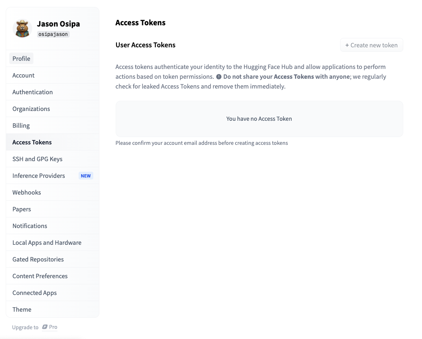Open Authentication settings
The image size is (422, 339).
pos(53,92)
